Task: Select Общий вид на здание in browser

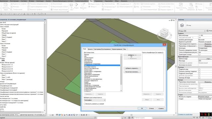Action: 9,33
